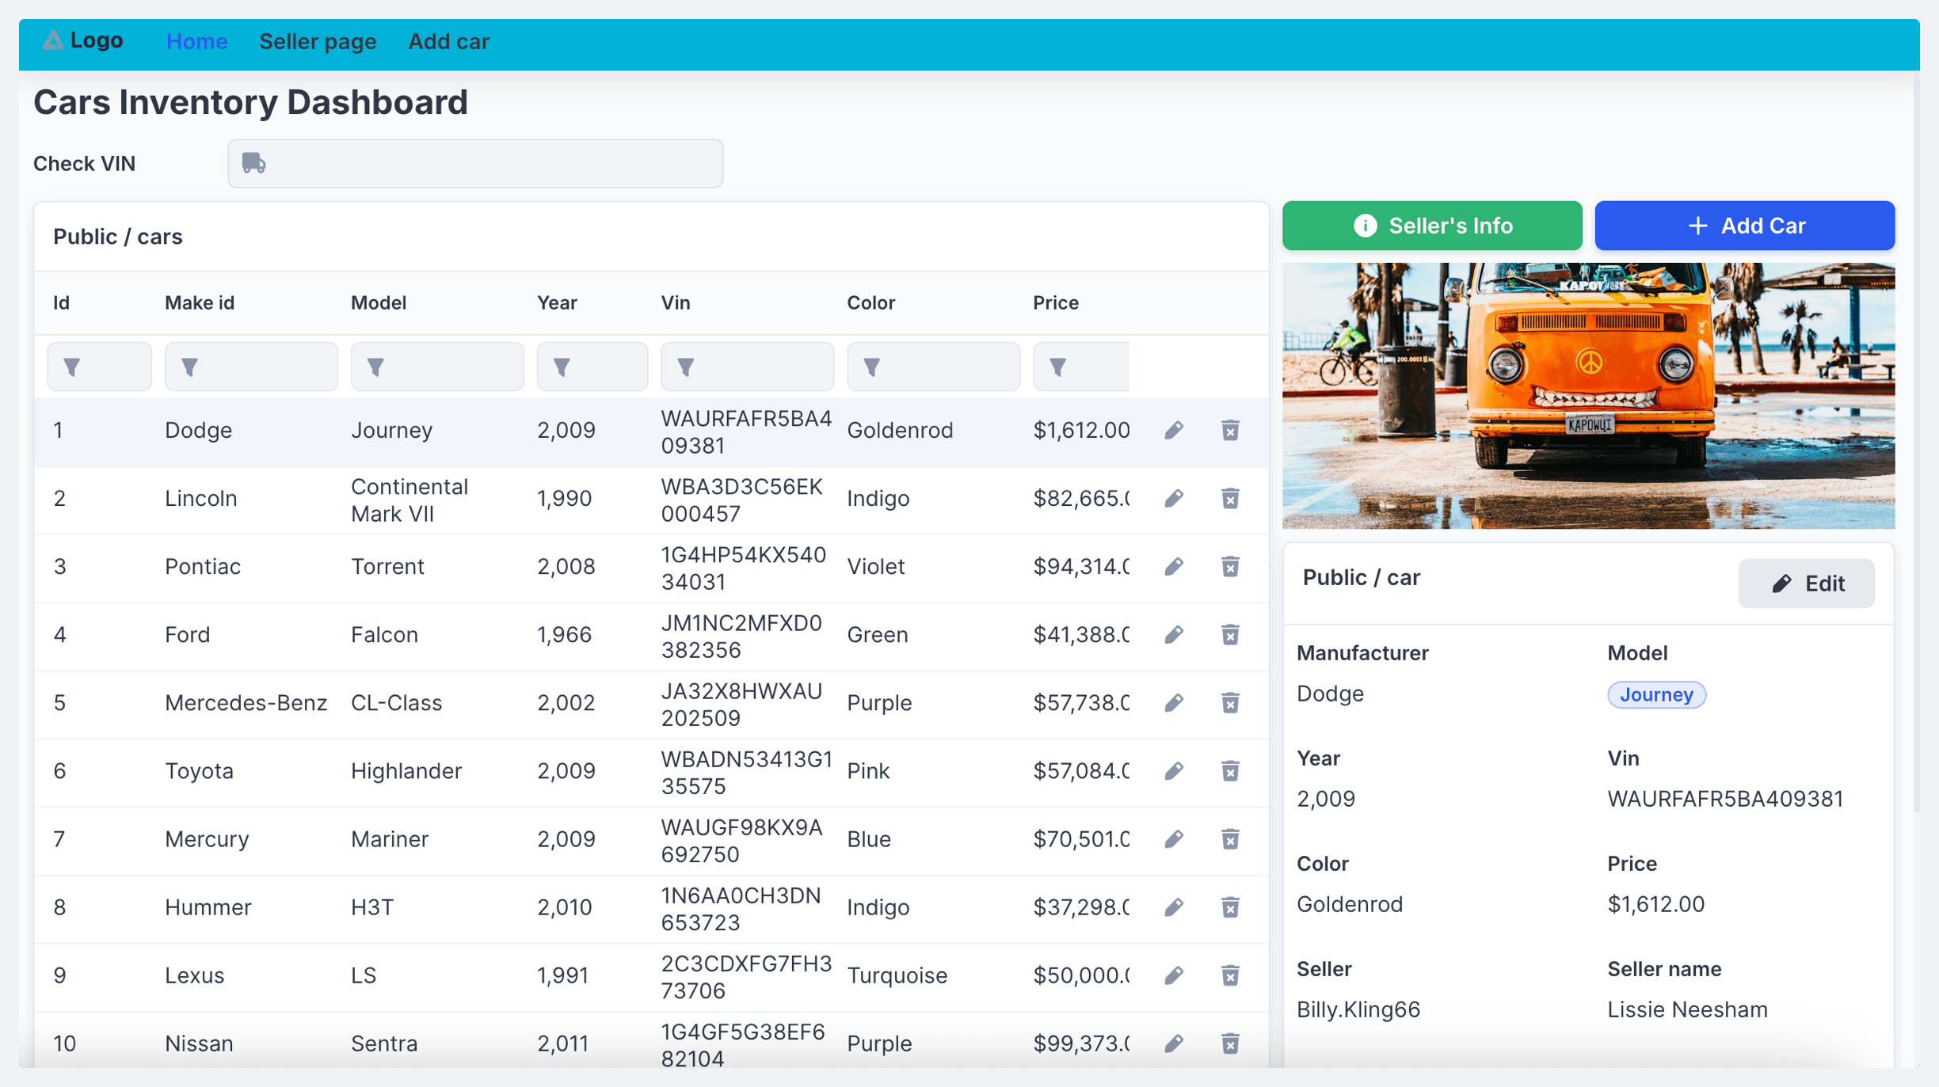Edit the Lexus LS row using pencil icon
1939x1087 pixels.
point(1174,975)
